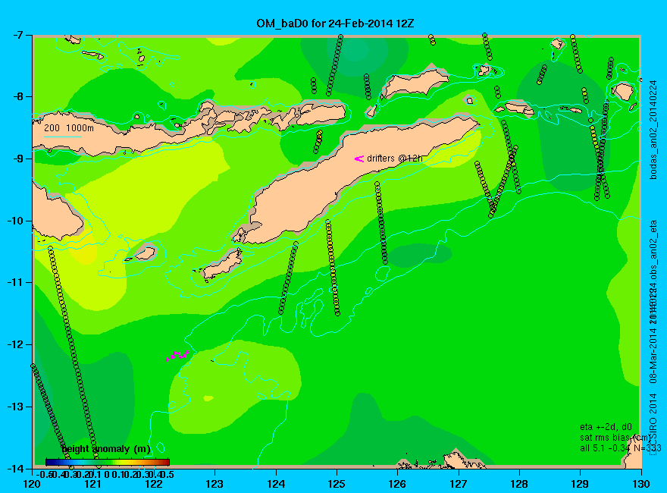Viewport: 667px width, 493px height.
Task: Click latitude axis label "-10"
Action: pyautogui.click(x=17, y=221)
